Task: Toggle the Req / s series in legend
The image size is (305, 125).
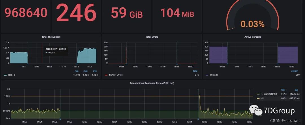Action: pyautogui.click(x=12, y=75)
